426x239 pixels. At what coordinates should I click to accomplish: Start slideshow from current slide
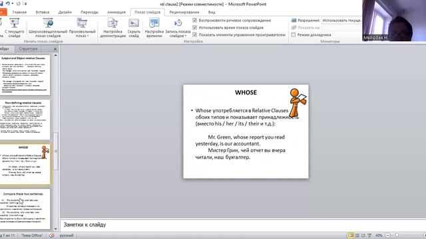point(14,28)
